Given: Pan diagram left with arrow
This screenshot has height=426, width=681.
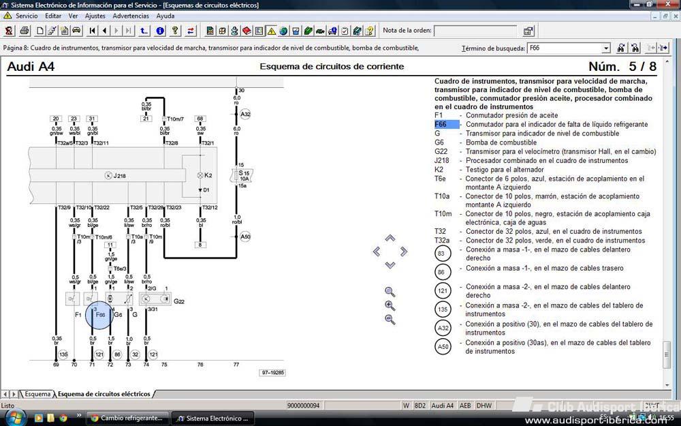Looking at the screenshot, I should pos(377,252).
